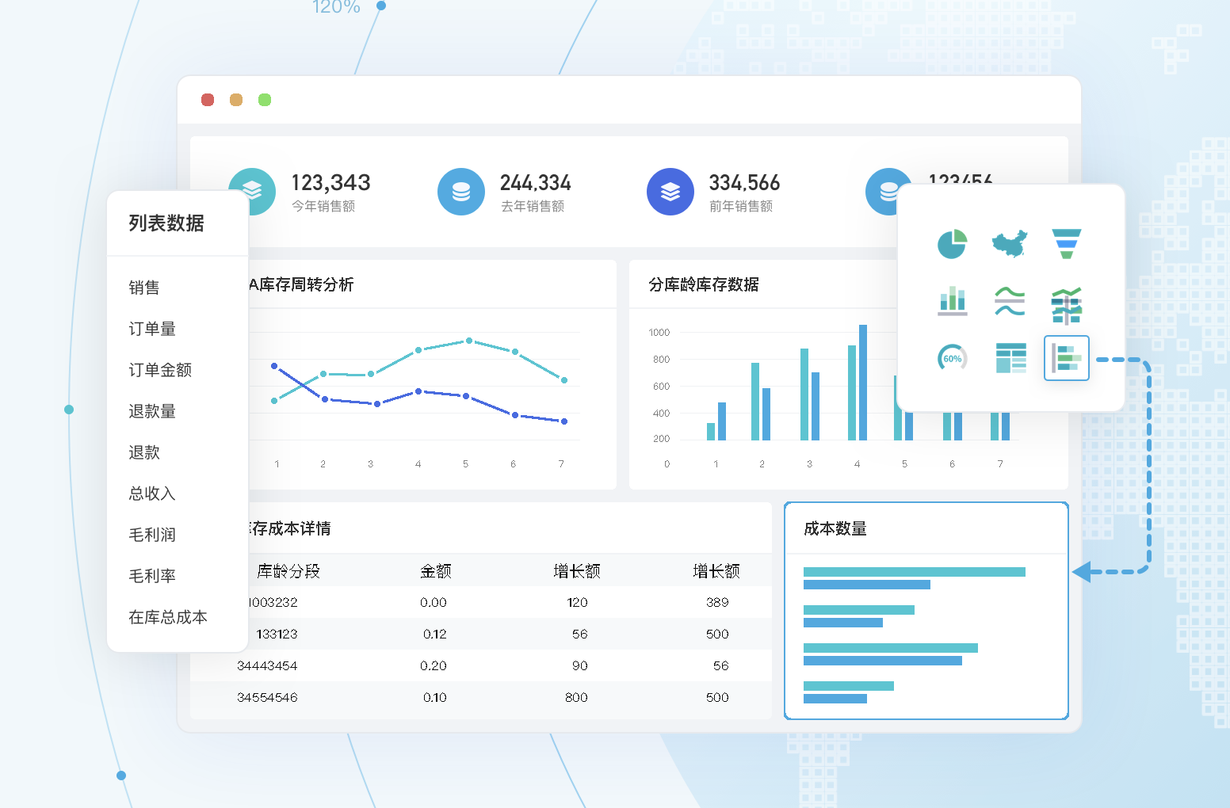Image resolution: width=1230 pixels, height=808 pixels.
Task: Click the 分库龄库存数据 panel title
Action: (703, 285)
